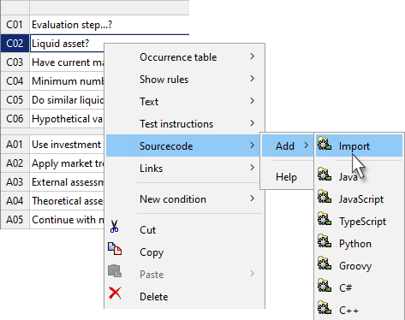Screen dimensions: 405x320
Task: Click the Python sourcecode icon
Action: pyautogui.click(x=325, y=241)
